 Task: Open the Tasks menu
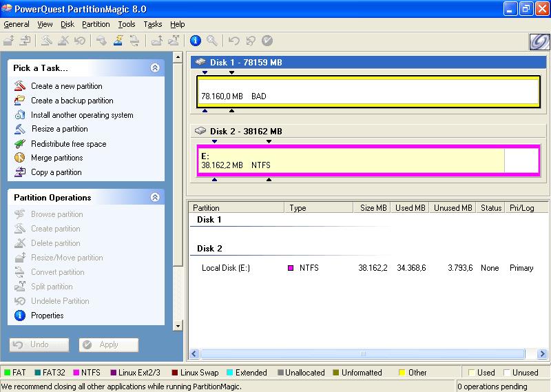(x=152, y=24)
